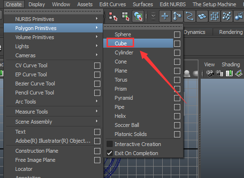Tear off the Polygon Primitives submenu
This screenshot has width=244, height=178.
point(143,27)
